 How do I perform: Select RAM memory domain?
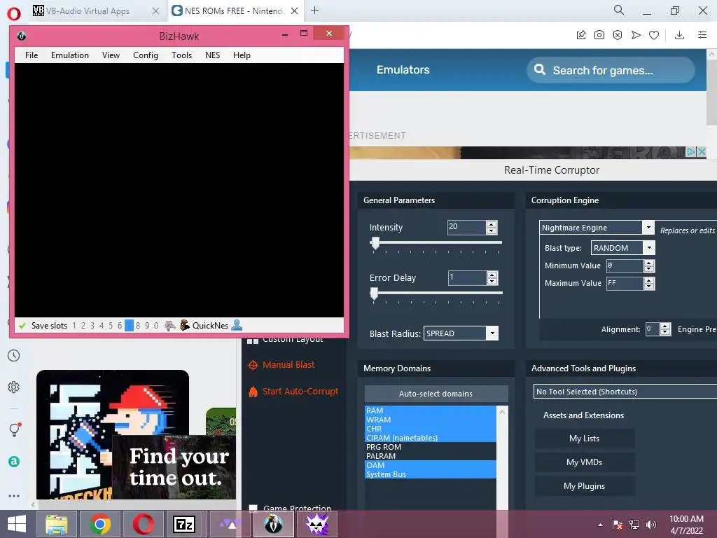(431, 411)
